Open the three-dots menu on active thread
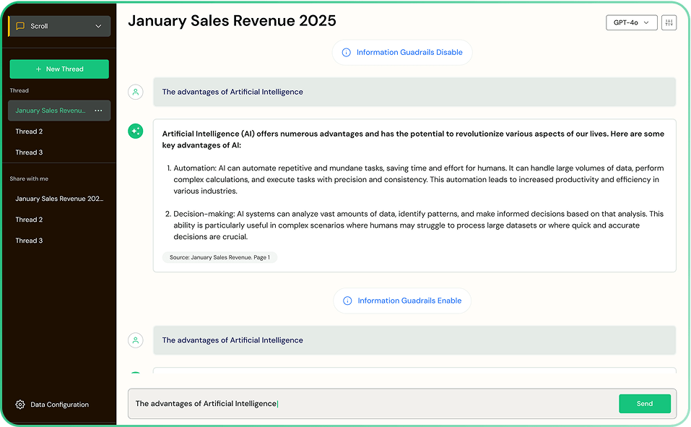 point(98,111)
